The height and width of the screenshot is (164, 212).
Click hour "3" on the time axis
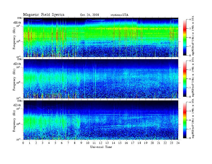click(x=43, y=143)
